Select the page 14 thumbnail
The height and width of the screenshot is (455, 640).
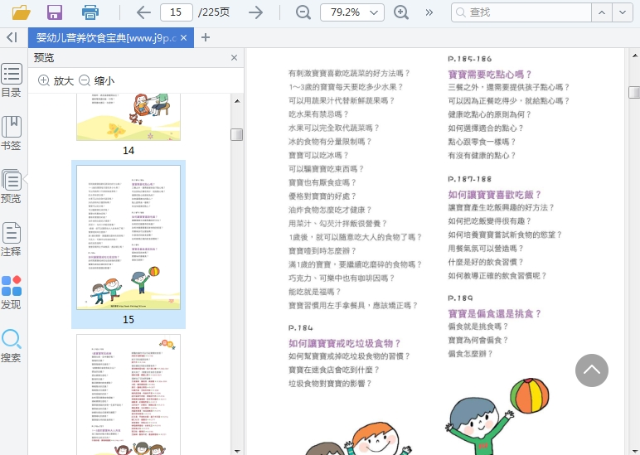coord(128,118)
